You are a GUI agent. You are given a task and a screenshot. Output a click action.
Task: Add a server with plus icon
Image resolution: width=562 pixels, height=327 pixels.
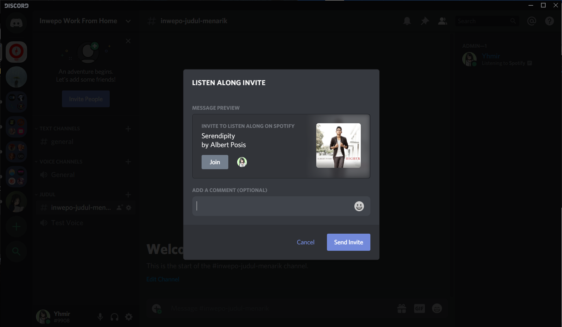[16, 227]
